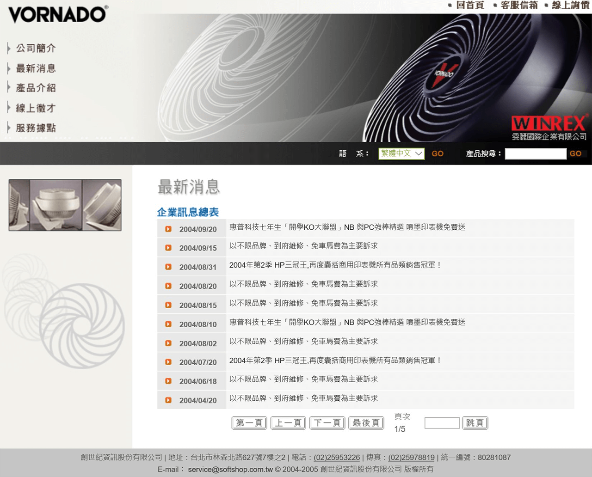
Task: Click the WINREX company logo
Action: pos(549,128)
